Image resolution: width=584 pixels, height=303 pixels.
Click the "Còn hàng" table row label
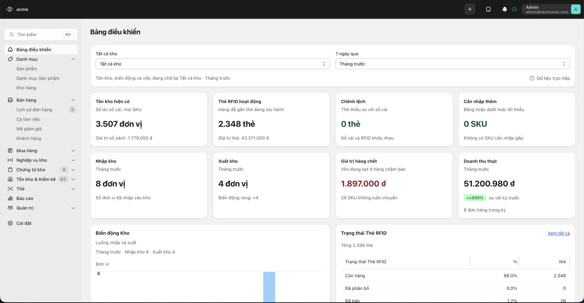(x=355, y=276)
